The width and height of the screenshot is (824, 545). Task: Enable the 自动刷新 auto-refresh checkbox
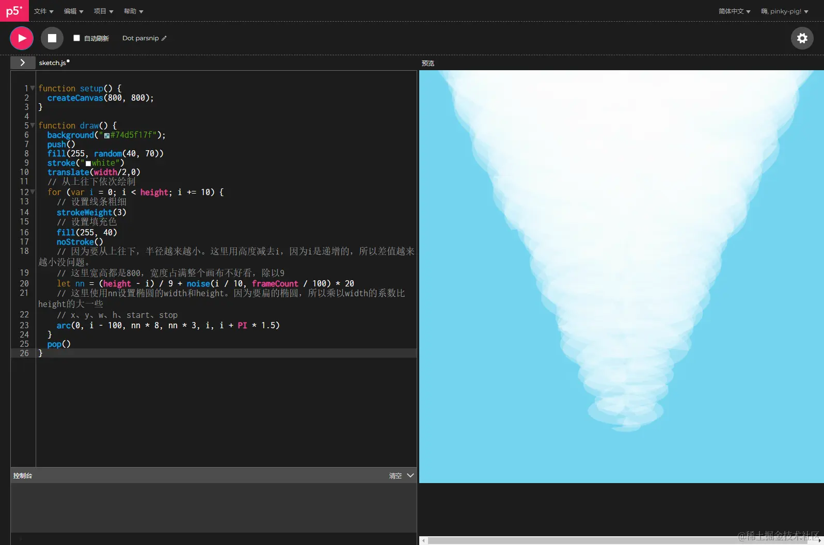tap(76, 38)
